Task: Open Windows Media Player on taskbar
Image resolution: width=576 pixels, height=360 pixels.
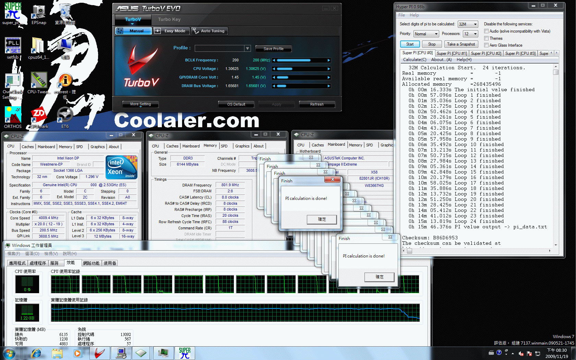Action: point(77,353)
